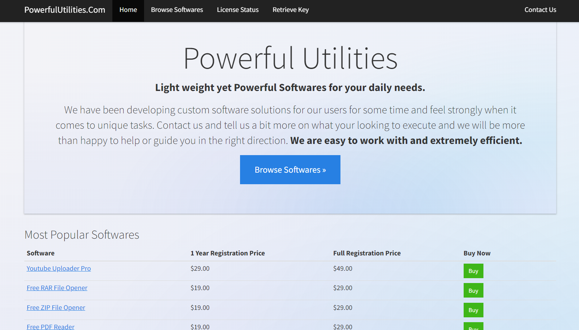Click the $29.00 one-year price for Youtube Uploader Pro
579x330 pixels.
point(200,268)
